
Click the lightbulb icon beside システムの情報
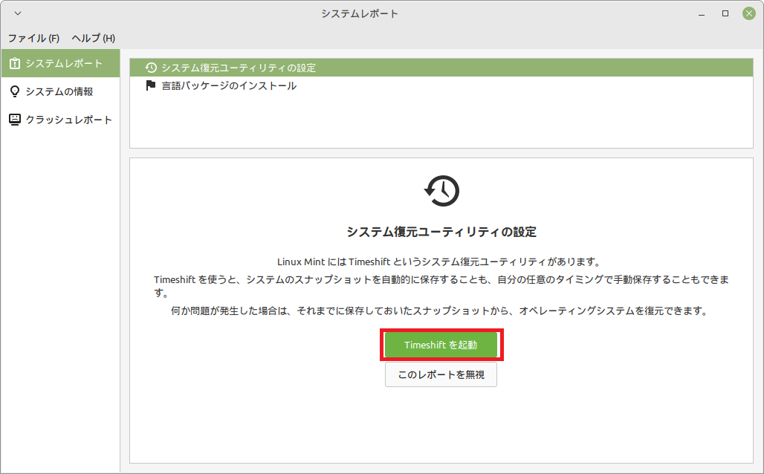click(x=15, y=91)
